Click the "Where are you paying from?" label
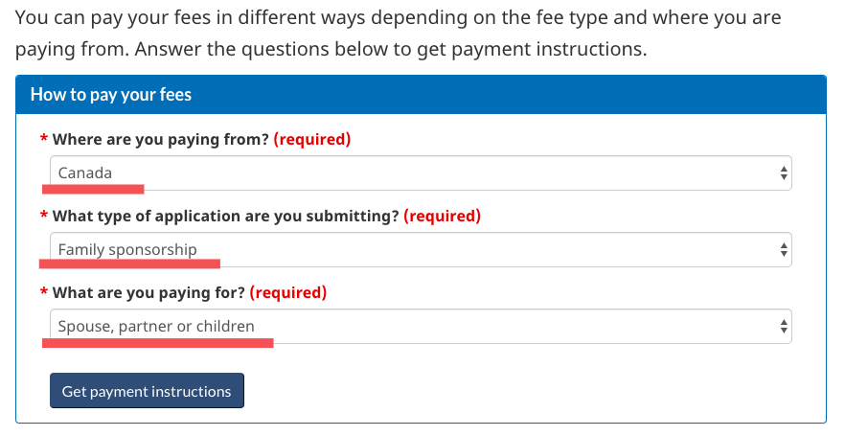868x436 pixels. (161, 139)
